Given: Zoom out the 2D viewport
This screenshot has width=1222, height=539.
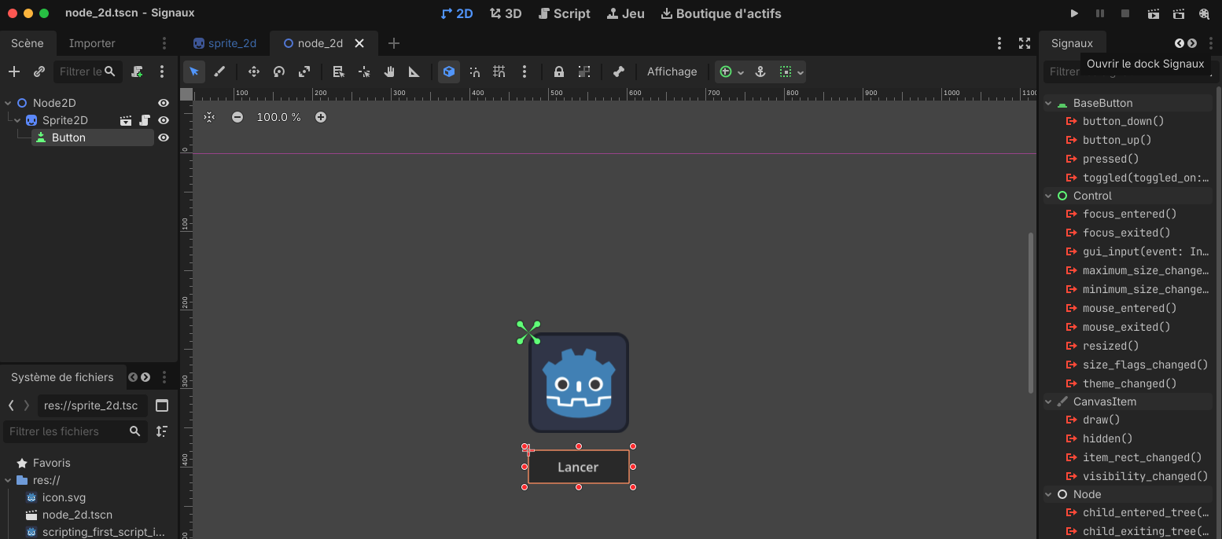Looking at the screenshot, I should tap(237, 117).
